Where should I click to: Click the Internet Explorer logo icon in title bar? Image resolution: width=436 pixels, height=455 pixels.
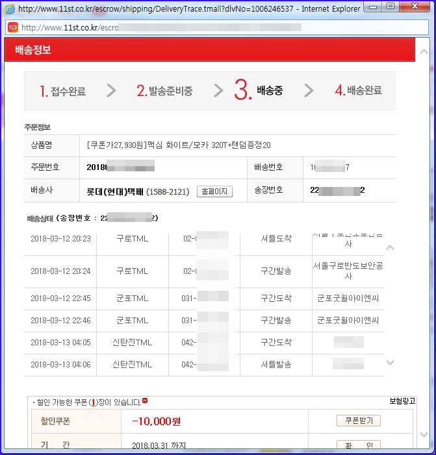point(10,9)
